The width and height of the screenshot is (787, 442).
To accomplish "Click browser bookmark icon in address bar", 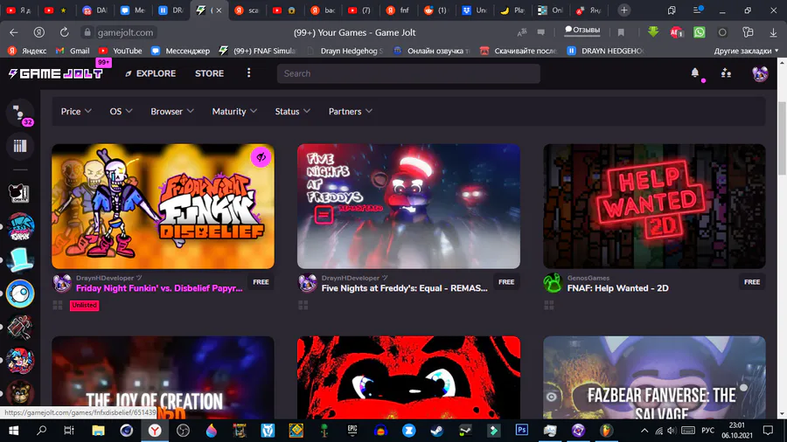I will [x=621, y=32].
